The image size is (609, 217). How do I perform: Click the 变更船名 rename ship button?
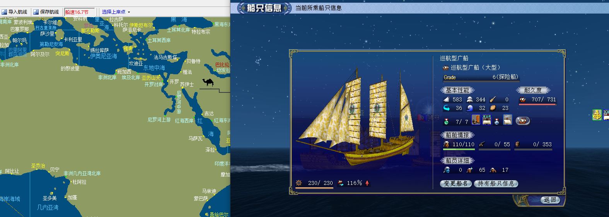click(456, 184)
